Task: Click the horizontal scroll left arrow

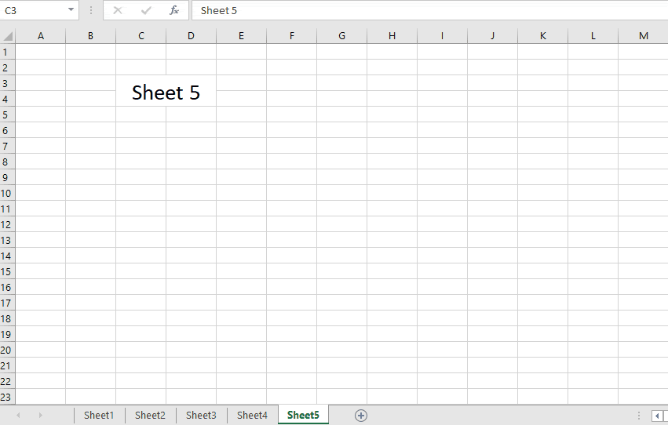Action: [657, 416]
